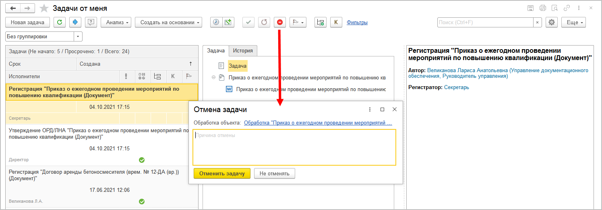Get link with the chain icon
The image size is (602, 210).
pyautogui.click(x=567, y=8)
